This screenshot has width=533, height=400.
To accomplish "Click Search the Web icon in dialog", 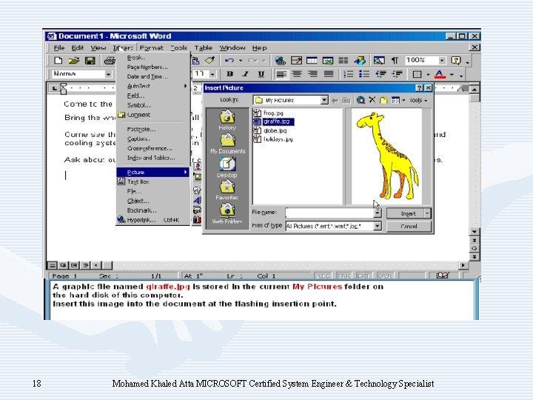I will (361, 100).
